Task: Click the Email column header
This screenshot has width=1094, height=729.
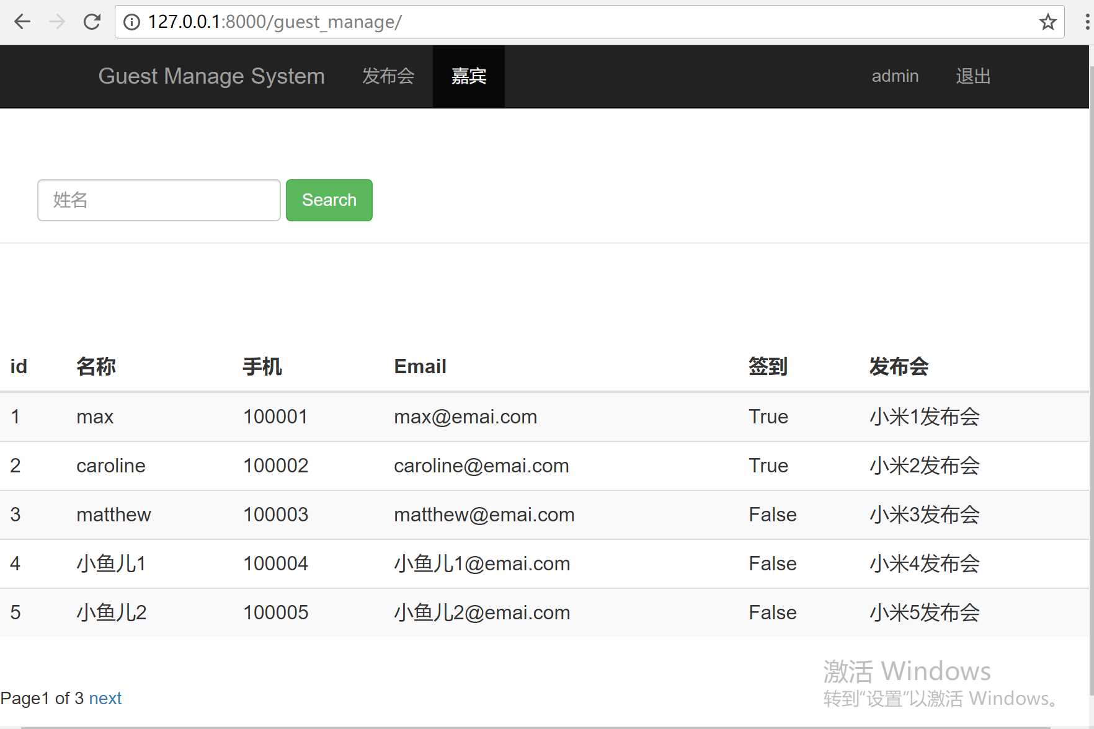Action: (x=420, y=366)
